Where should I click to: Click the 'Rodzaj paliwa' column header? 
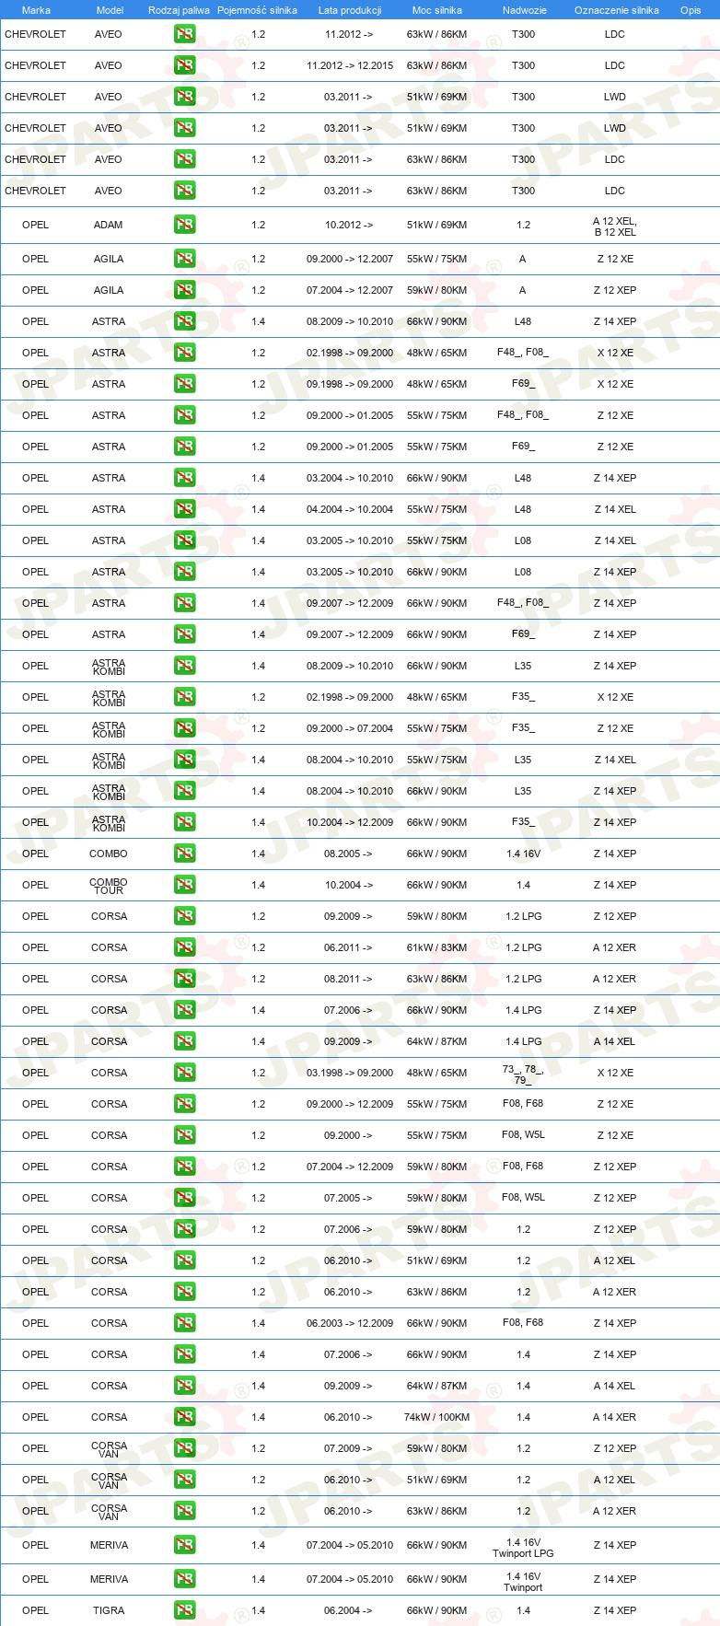point(179,10)
